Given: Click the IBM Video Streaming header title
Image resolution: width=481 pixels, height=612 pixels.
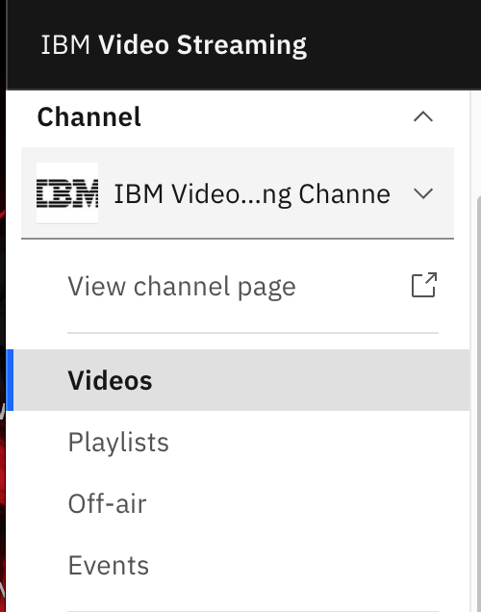Looking at the screenshot, I should (173, 45).
